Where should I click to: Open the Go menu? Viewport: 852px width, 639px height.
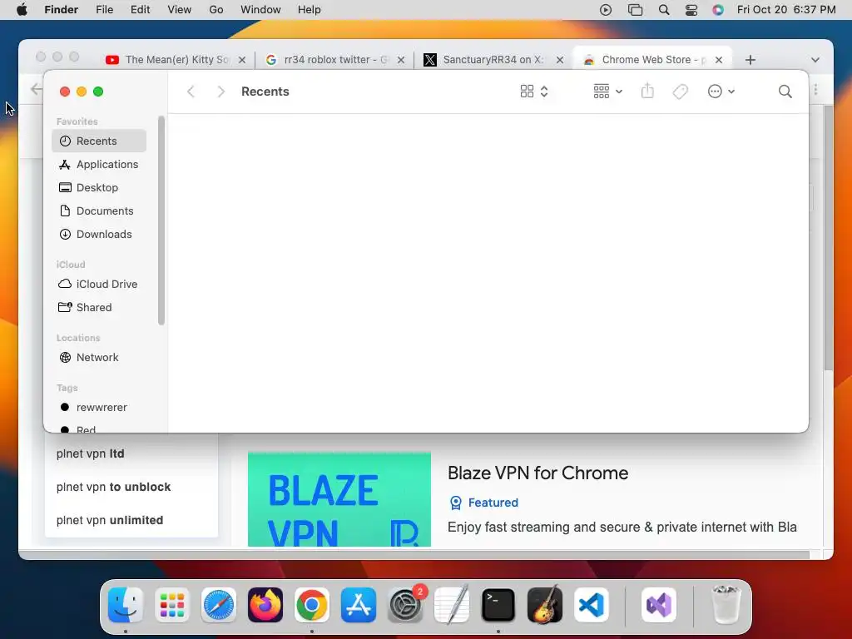point(216,10)
